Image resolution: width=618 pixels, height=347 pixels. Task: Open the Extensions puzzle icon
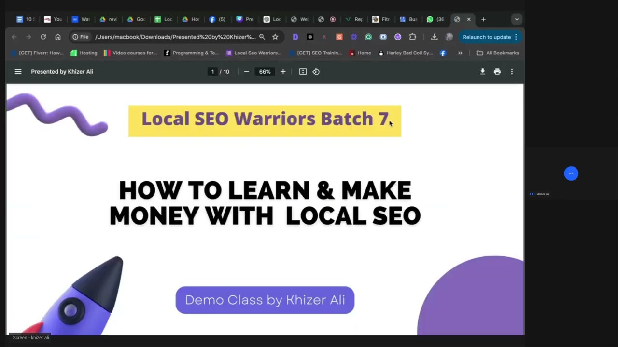(412, 37)
